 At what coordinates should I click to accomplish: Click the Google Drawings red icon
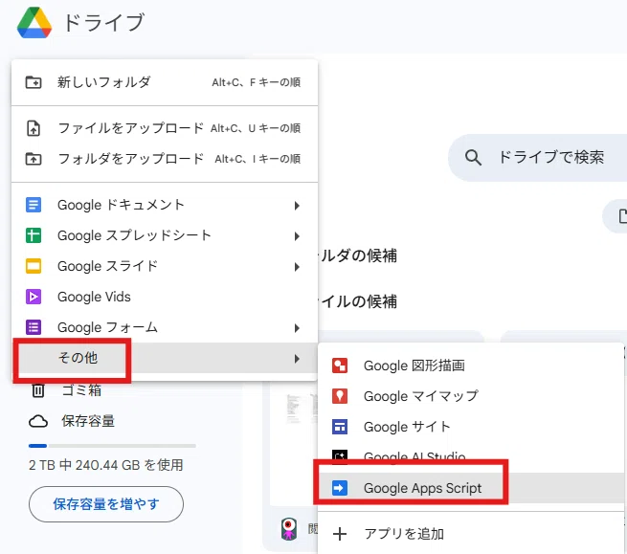tap(340, 366)
